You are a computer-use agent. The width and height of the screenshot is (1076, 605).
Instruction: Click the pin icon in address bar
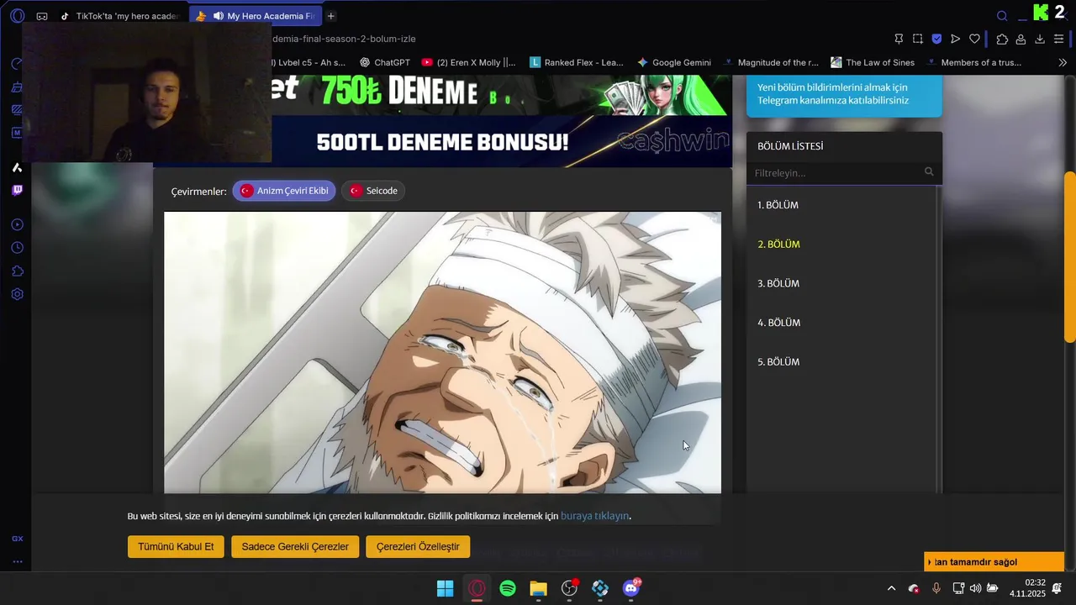(x=899, y=39)
